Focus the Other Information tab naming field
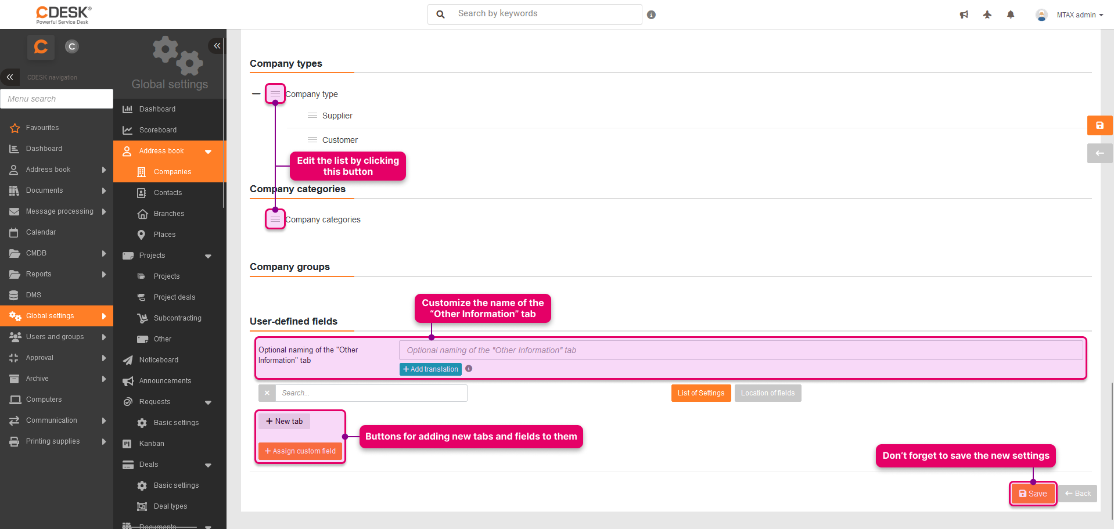 click(741, 350)
